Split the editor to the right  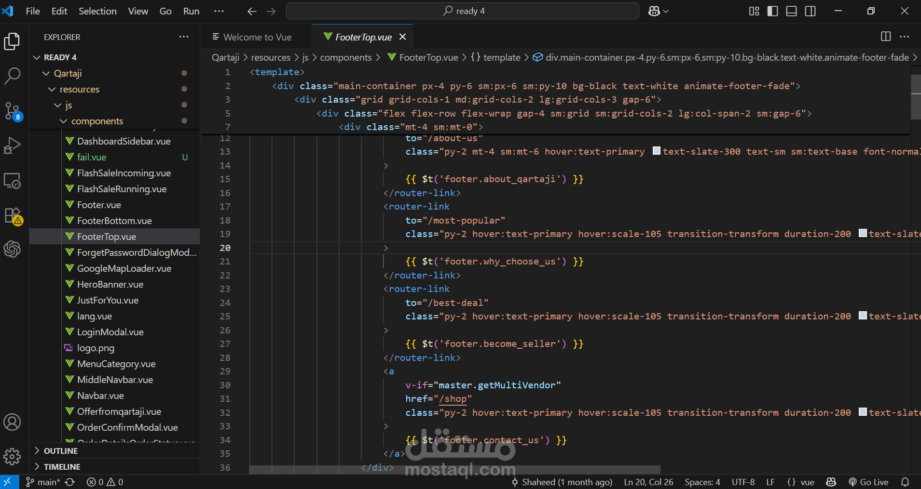[x=886, y=37]
